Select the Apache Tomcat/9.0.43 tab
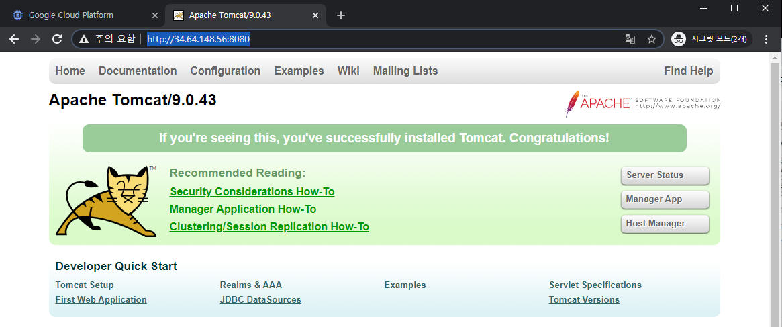This screenshot has width=782, height=327. pyautogui.click(x=246, y=15)
